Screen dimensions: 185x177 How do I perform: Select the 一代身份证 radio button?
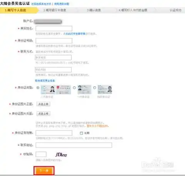click(74, 88)
